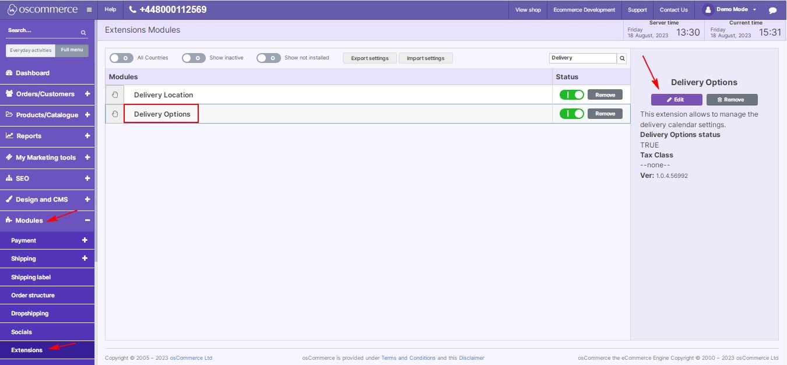
Task: Open the Dashboard menu item
Action: click(47, 73)
